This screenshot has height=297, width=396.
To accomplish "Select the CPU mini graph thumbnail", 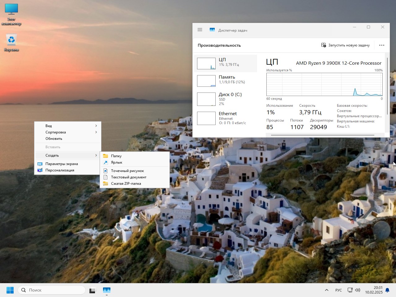I will [x=206, y=64].
